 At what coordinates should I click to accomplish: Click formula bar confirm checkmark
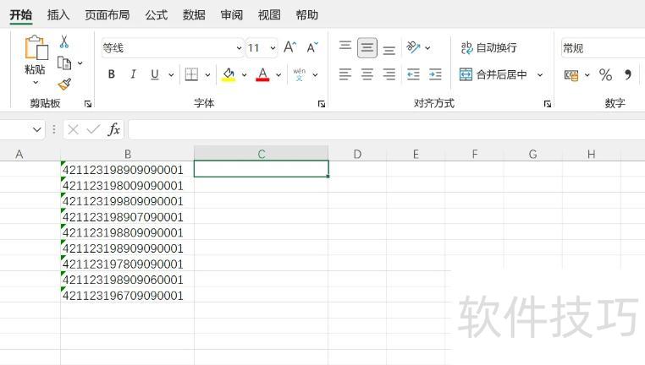[x=93, y=130]
